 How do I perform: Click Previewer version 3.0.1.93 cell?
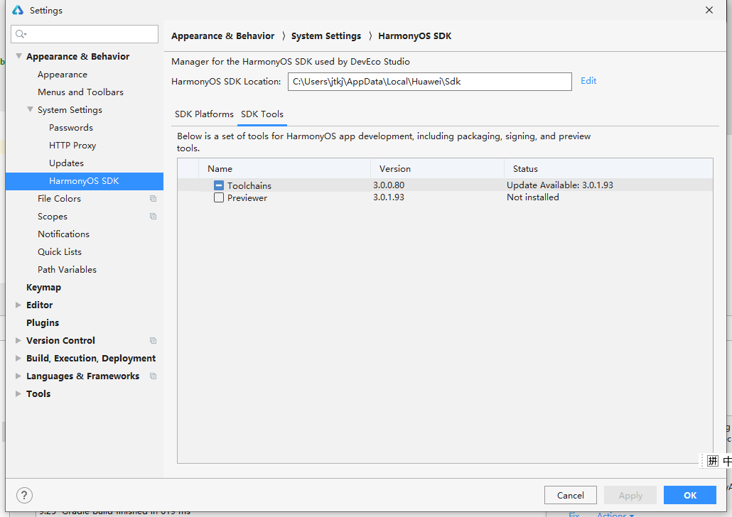pyautogui.click(x=389, y=197)
